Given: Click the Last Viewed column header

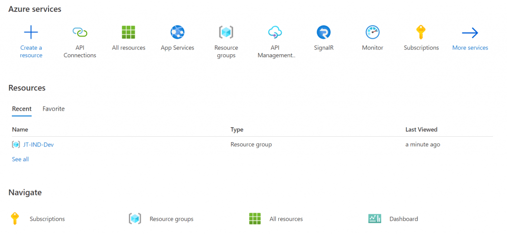Looking at the screenshot, I should (421, 129).
